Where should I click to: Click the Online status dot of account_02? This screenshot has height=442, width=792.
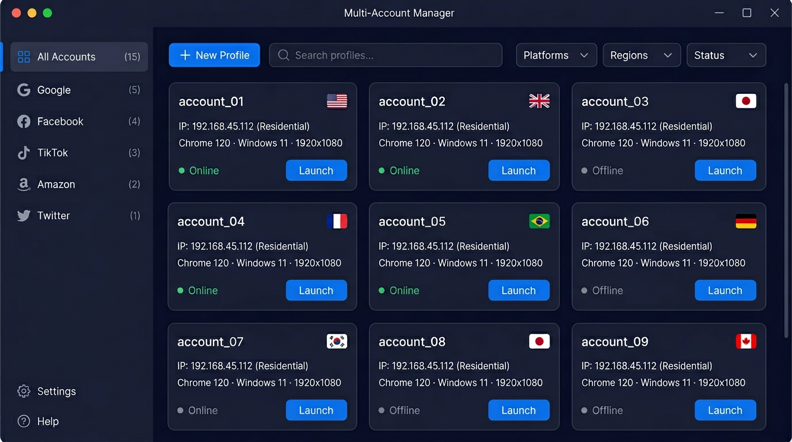pyautogui.click(x=382, y=171)
